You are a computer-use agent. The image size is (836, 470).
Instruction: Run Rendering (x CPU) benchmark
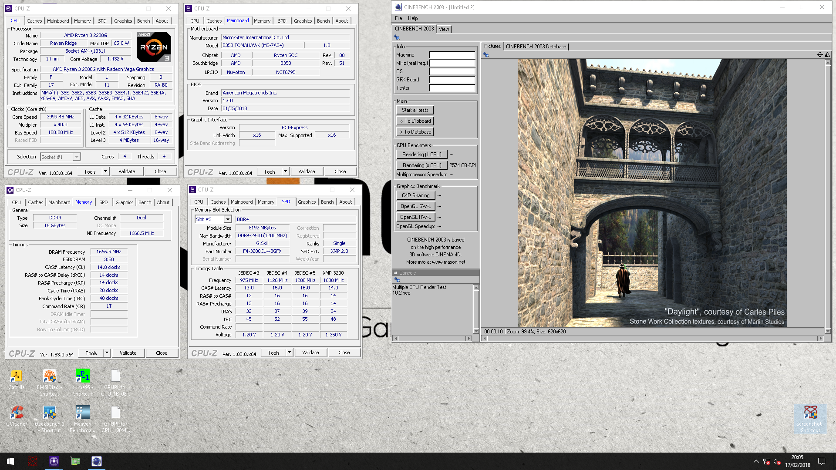421,165
